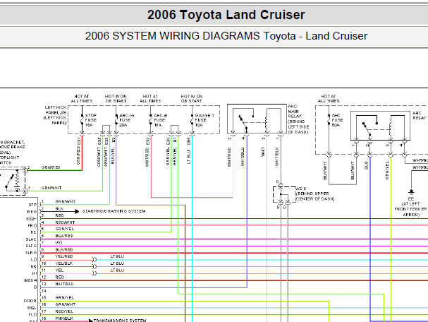Click vertical BLK/YEL wire label
This screenshot has width=428, height=322.
point(113,155)
